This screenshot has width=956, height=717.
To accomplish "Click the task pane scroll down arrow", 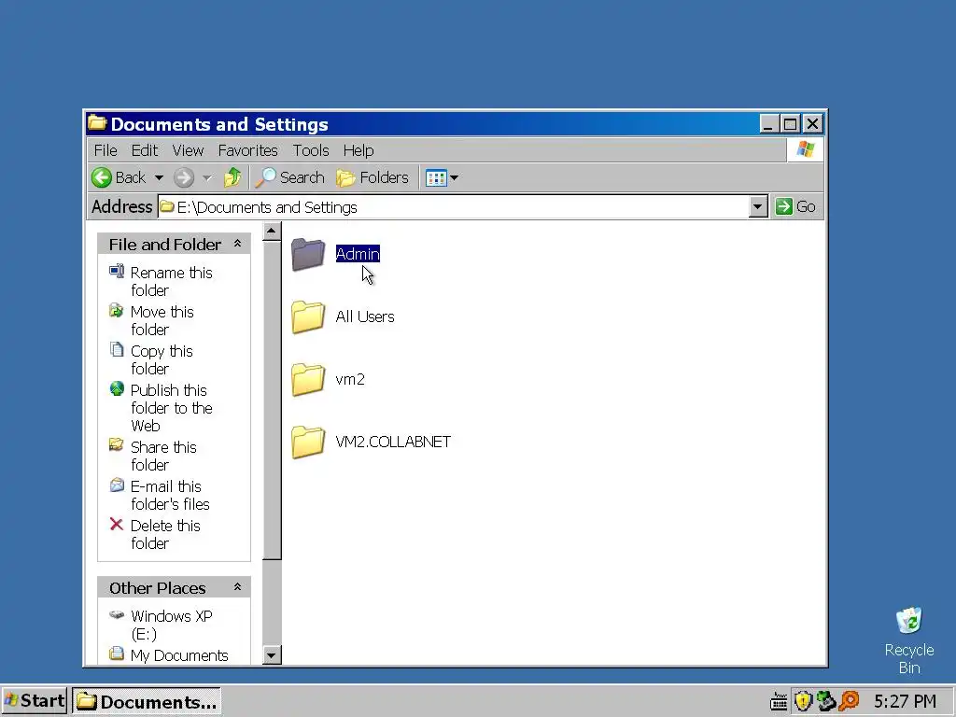I will click(272, 655).
